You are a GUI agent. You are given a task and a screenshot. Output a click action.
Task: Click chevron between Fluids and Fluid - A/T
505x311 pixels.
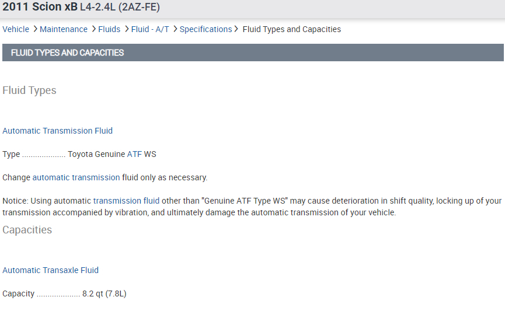(126, 29)
